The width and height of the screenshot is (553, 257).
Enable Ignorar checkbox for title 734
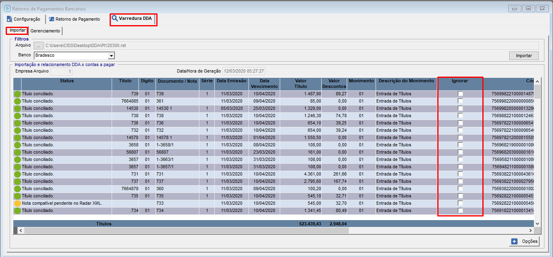pos(460,210)
